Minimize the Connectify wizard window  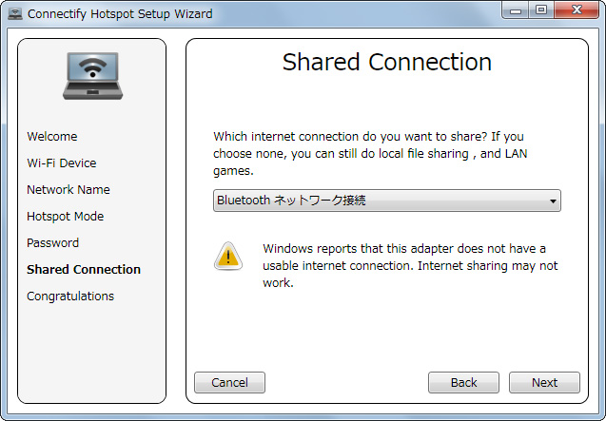coord(516,10)
